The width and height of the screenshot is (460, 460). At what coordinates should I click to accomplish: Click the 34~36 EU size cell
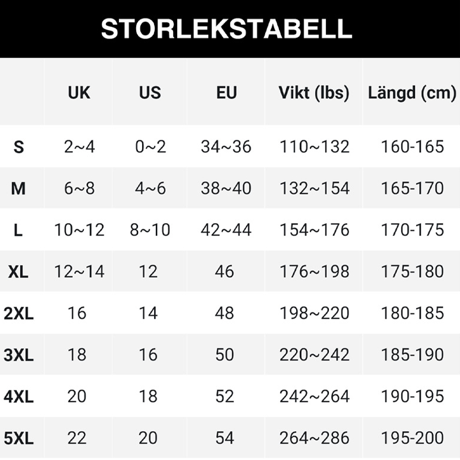(x=226, y=147)
